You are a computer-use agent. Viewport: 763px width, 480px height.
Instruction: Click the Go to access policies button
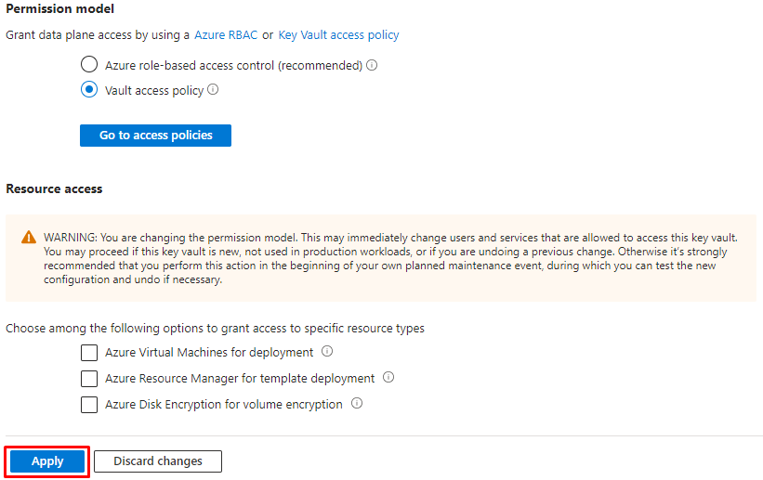pos(155,136)
